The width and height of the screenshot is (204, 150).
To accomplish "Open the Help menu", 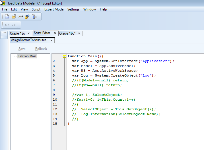I will click(104, 9).
